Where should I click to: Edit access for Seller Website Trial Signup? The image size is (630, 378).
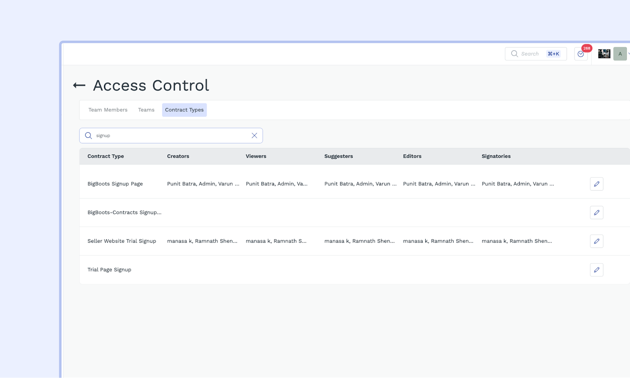[x=597, y=241]
